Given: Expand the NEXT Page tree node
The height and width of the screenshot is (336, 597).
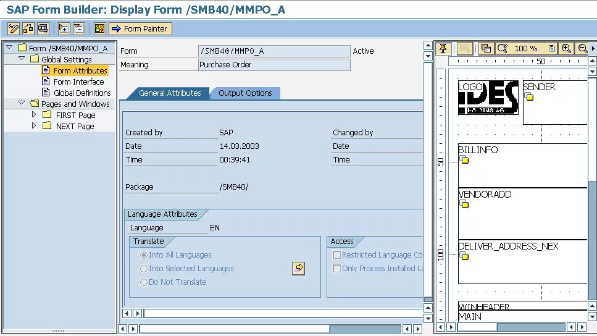Looking at the screenshot, I should 34,125.
